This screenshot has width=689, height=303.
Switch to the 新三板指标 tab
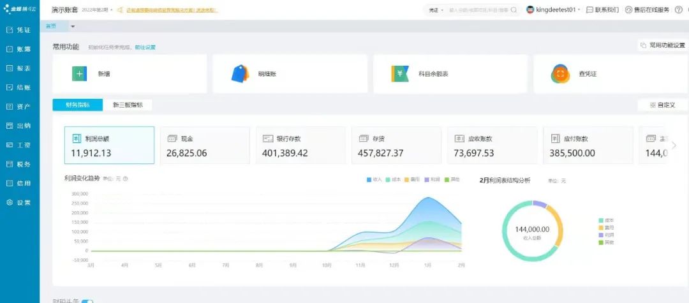[128, 105]
